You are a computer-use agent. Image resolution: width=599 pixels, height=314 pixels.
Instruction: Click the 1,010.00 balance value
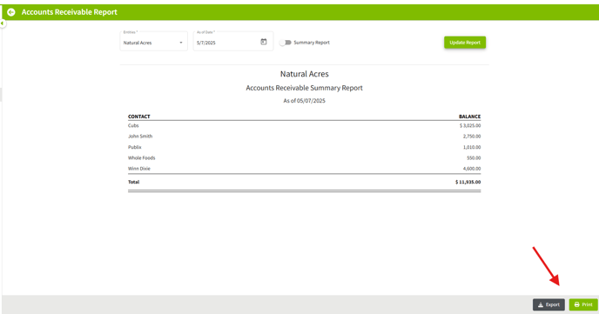pos(472,147)
